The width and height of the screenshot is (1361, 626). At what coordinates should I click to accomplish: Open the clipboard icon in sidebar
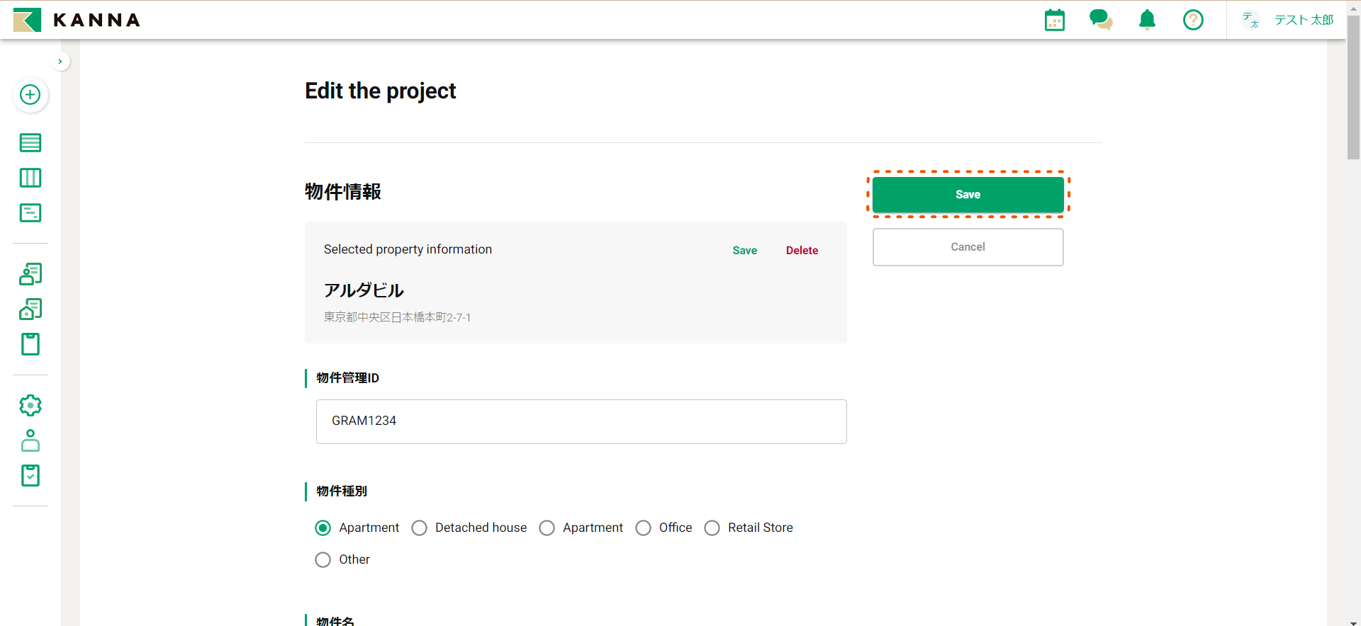30,344
